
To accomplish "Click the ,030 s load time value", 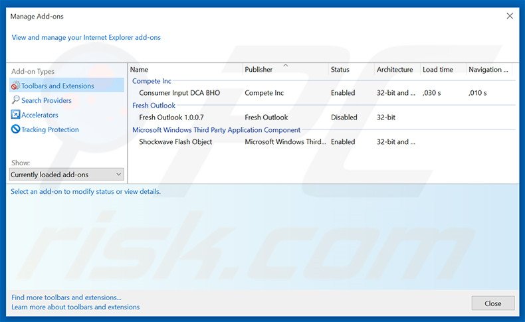I will coord(432,93).
